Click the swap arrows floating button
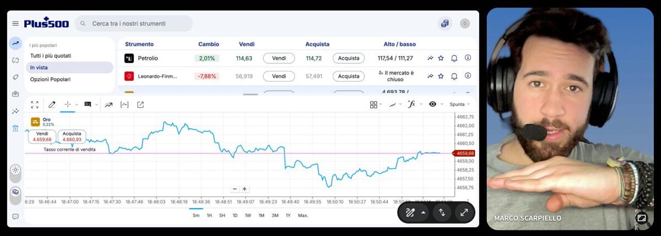 pyautogui.click(x=442, y=212)
